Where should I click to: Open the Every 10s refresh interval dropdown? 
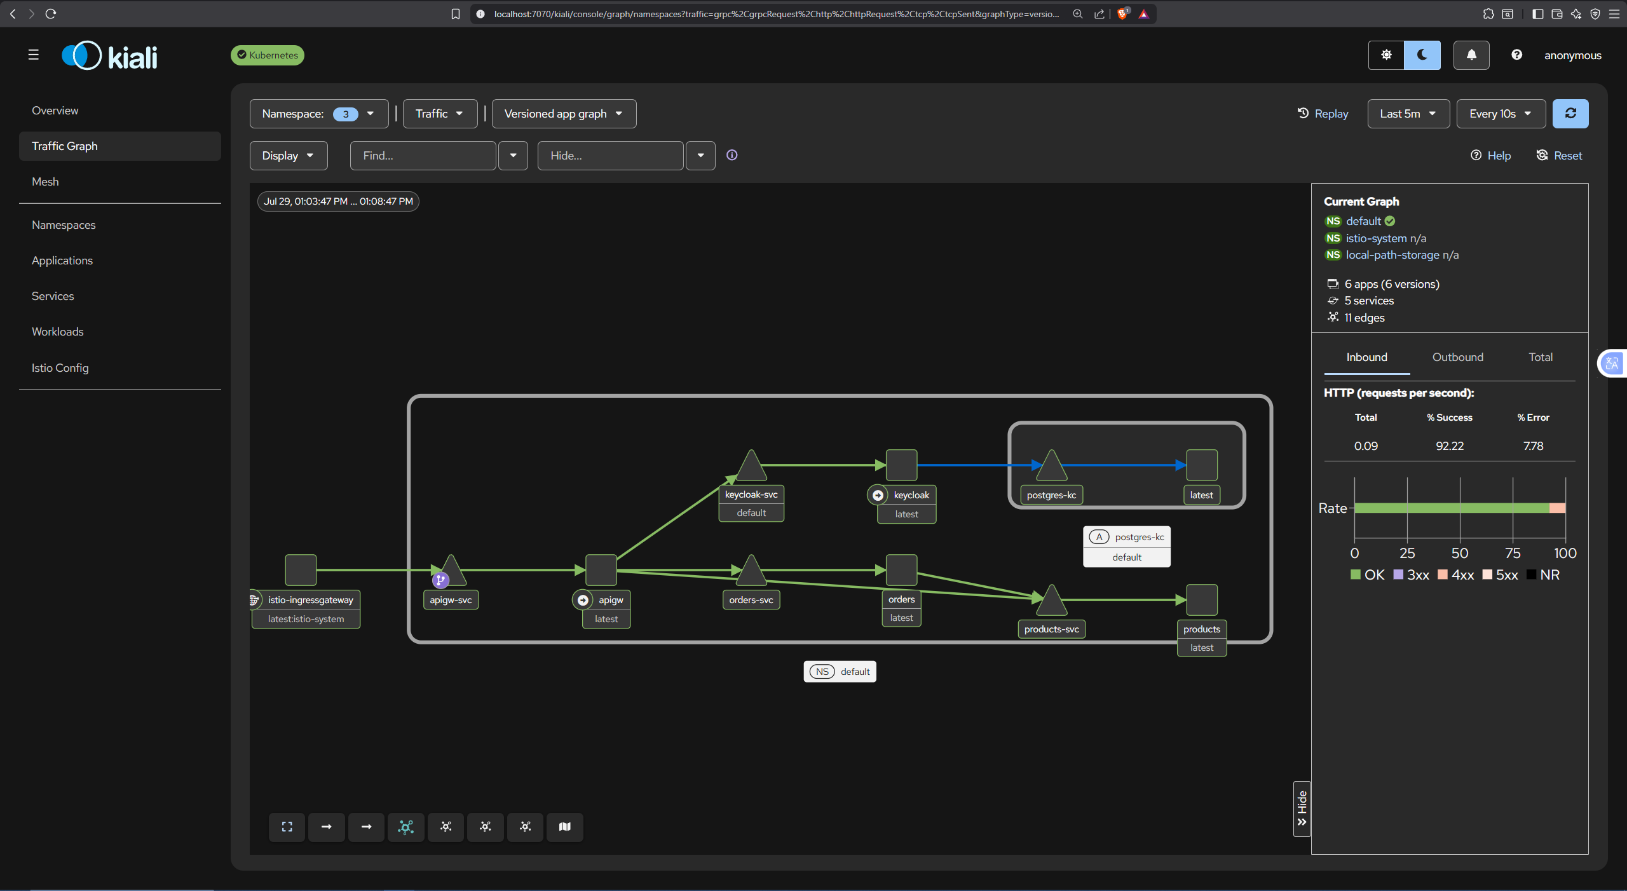(1501, 114)
